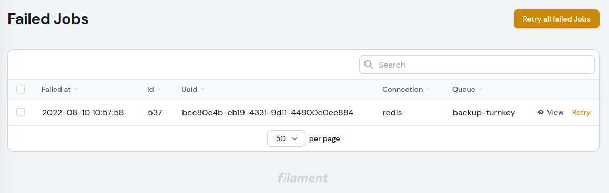The image size is (609, 193).
Task: Click the backup-turnkey queue cell
Action: [484, 113]
